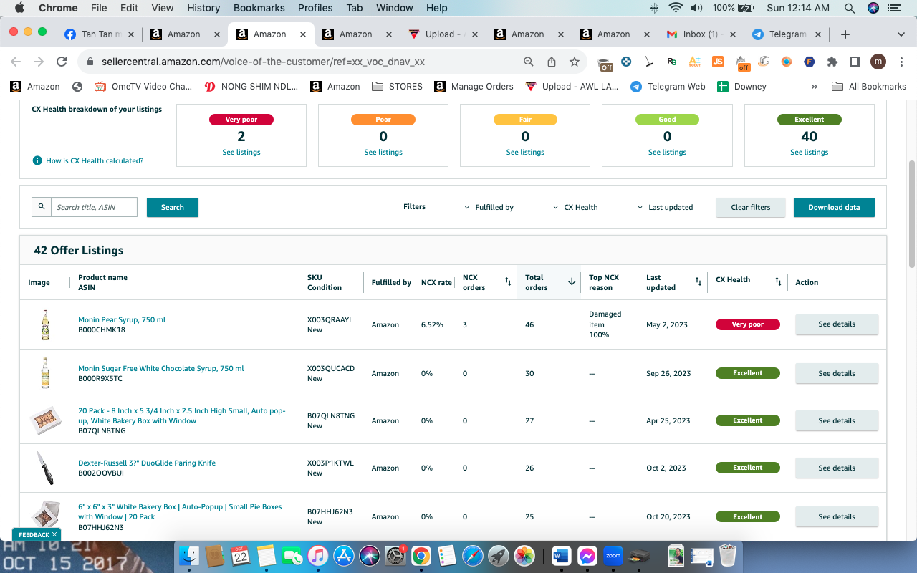Screen dimensions: 917x573
Task: Share this page using the share icon
Action: 552,62
